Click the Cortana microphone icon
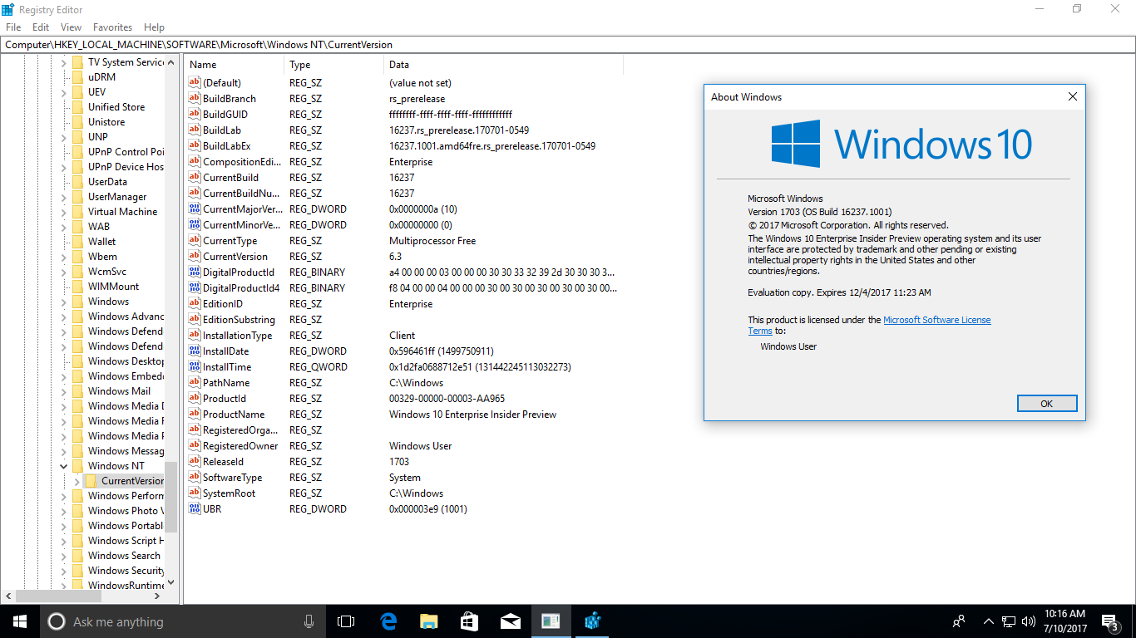Screen dimensions: 1136x638 click(x=309, y=621)
